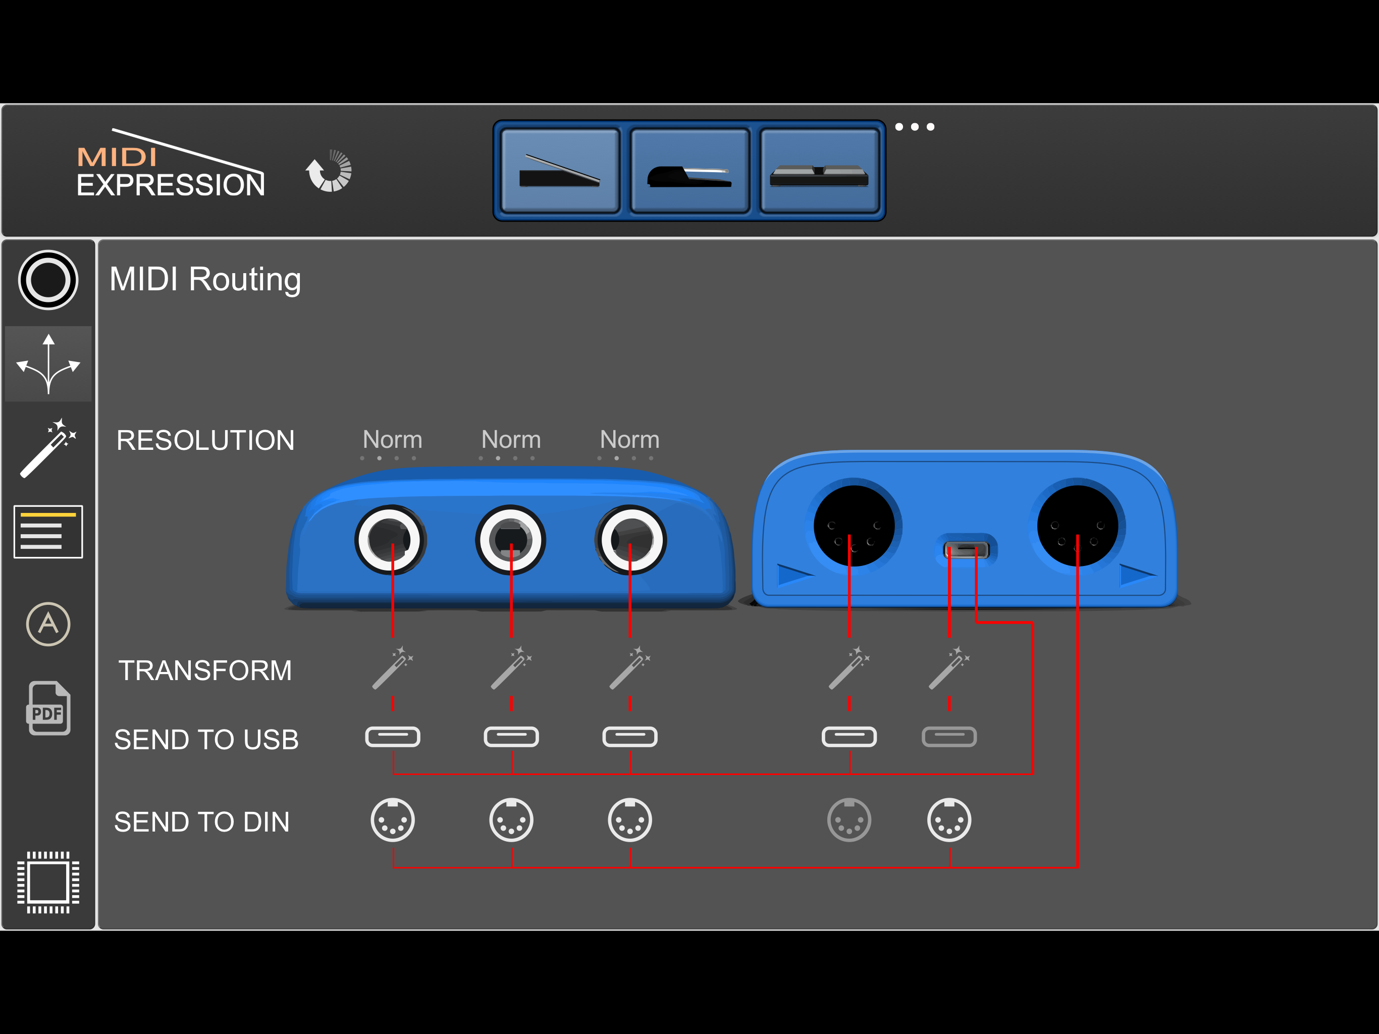Open the magic wand transform sidebar page
The image size is (1379, 1034).
click(x=48, y=448)
